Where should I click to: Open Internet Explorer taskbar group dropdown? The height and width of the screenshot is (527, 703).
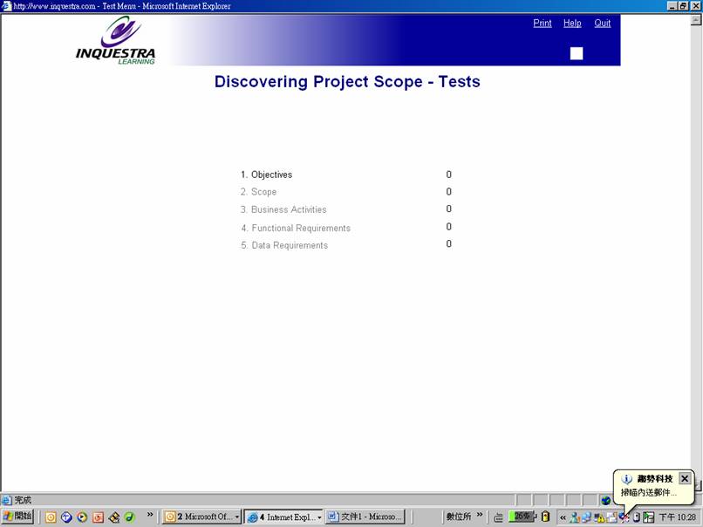tap(319, 517)
